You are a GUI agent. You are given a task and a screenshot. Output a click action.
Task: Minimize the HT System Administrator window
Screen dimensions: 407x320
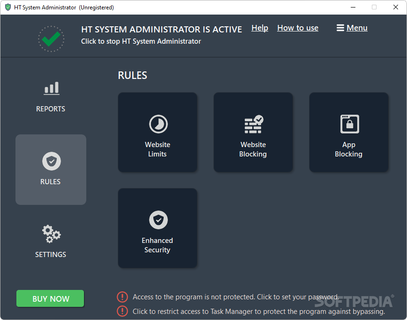click(353, 8)
